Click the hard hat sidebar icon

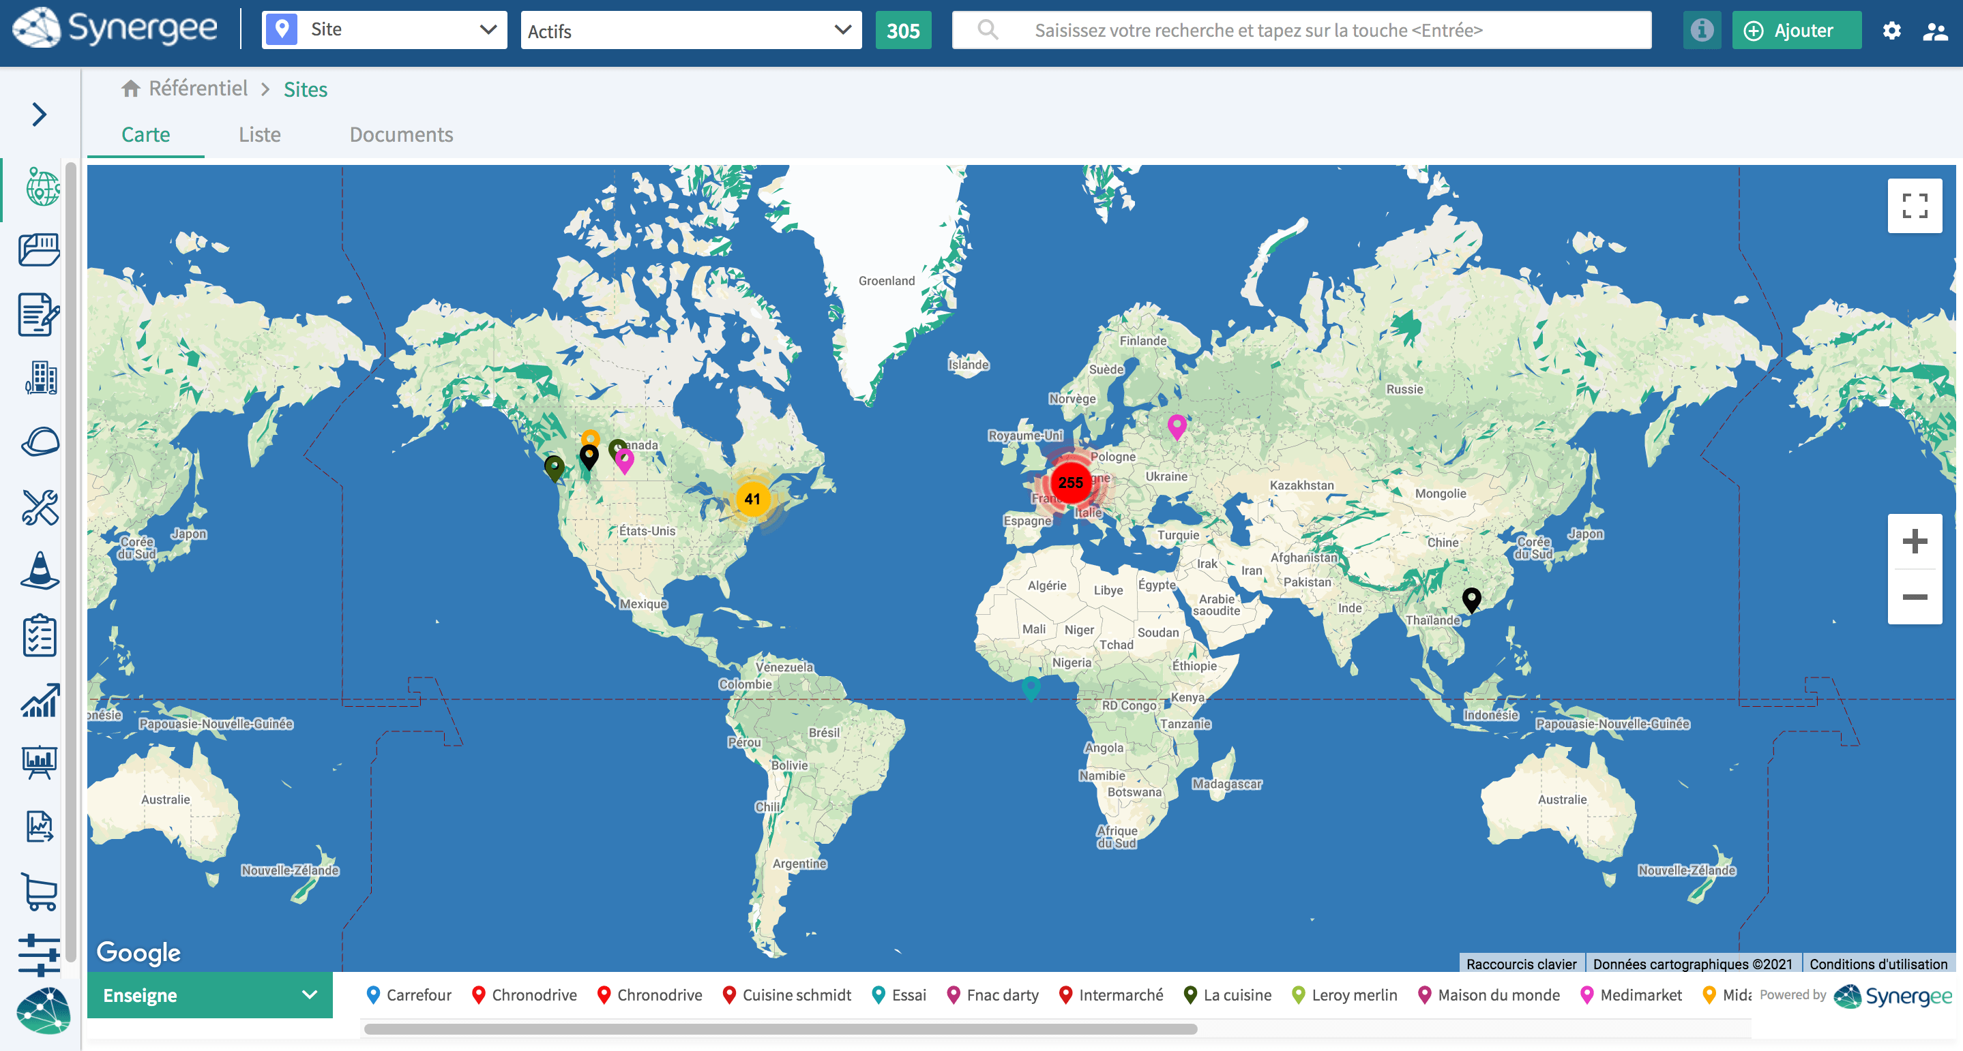coord(40,442)
